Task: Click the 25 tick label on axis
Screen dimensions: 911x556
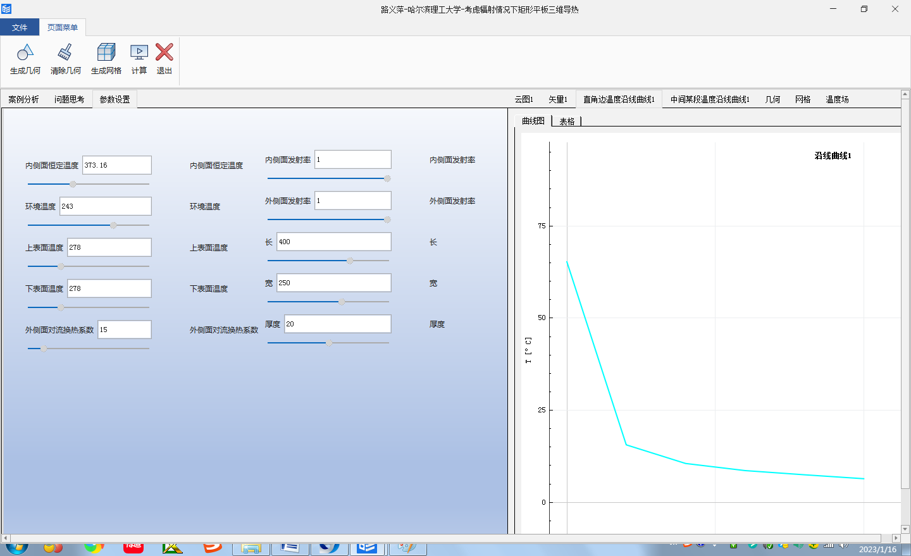Action: (542, 410)
